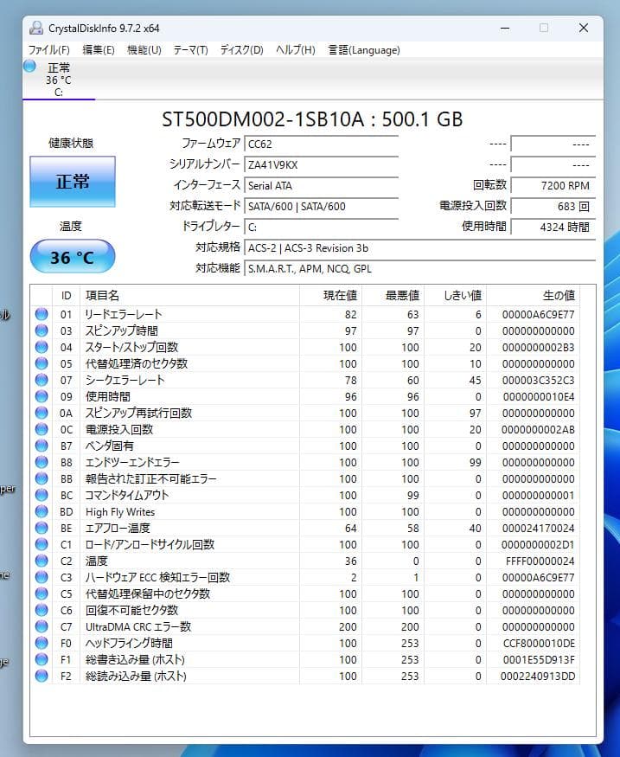Click status icon of row C3 ハードウェア ECC
This screenshot has width=620, height=757.
click(42, 577)
